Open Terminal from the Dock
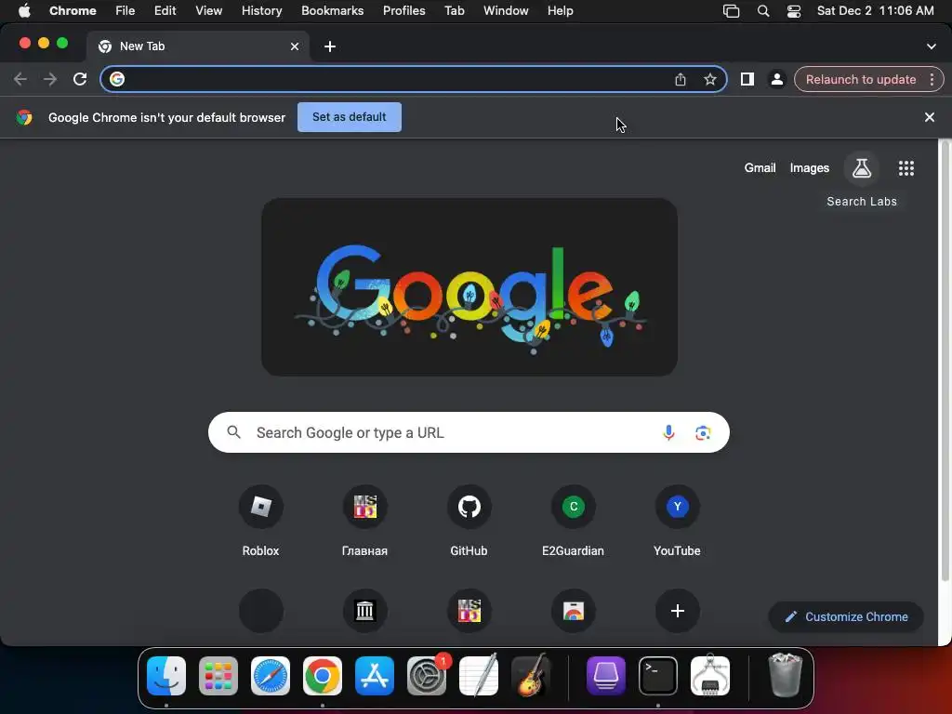 658,676
